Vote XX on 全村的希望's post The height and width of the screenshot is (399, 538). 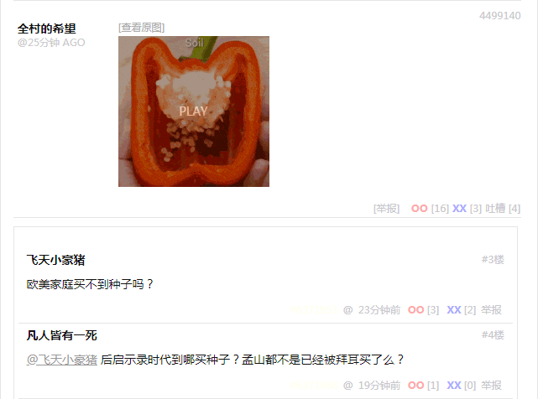[x=459, y=209]
